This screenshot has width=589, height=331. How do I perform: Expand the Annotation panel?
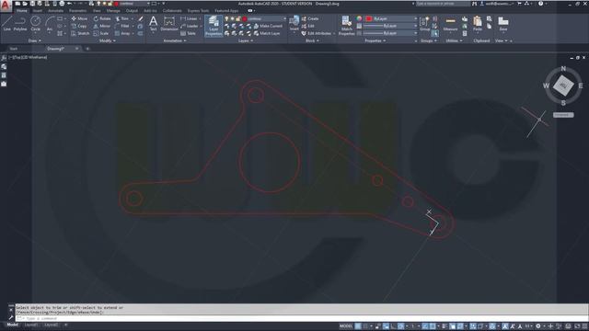[175, 40]
